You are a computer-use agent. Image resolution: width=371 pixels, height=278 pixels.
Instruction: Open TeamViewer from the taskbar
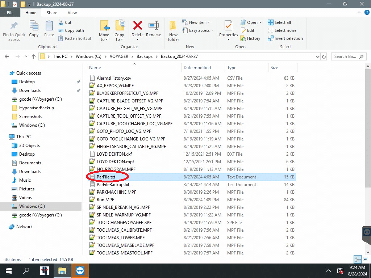pyautogui.click(x=80, y=271)
